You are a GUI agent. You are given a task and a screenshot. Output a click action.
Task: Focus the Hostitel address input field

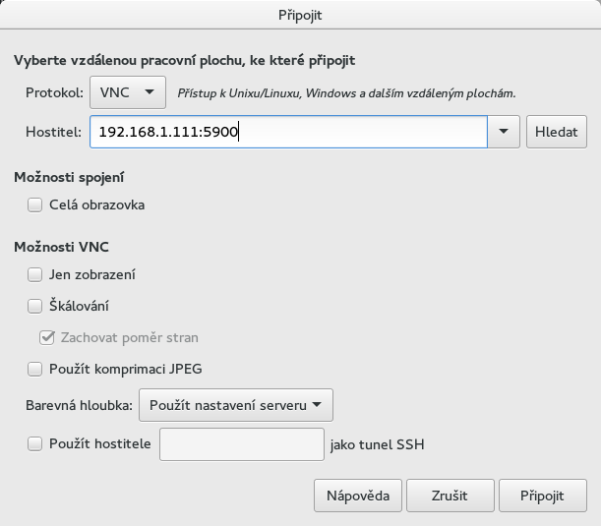[287, 132]
